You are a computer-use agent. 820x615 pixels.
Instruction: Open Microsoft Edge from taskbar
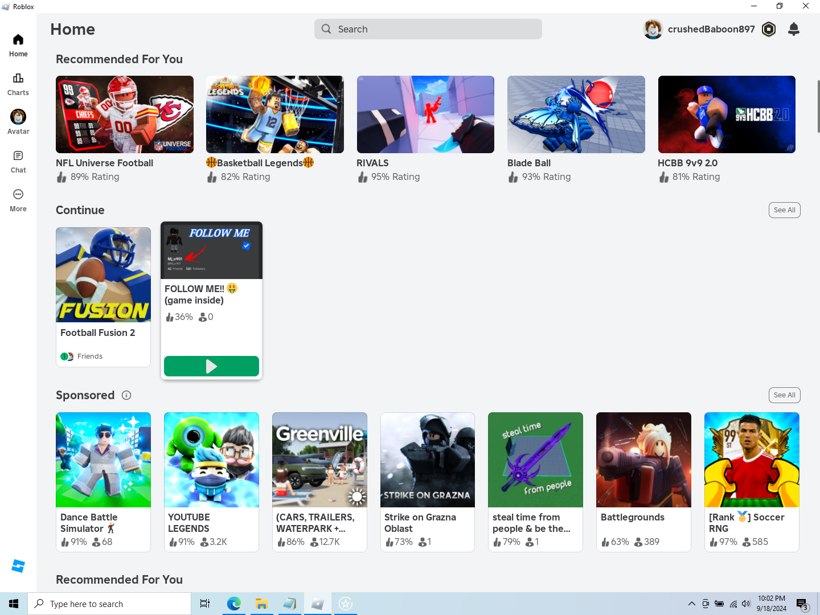[x=233, y=604]
